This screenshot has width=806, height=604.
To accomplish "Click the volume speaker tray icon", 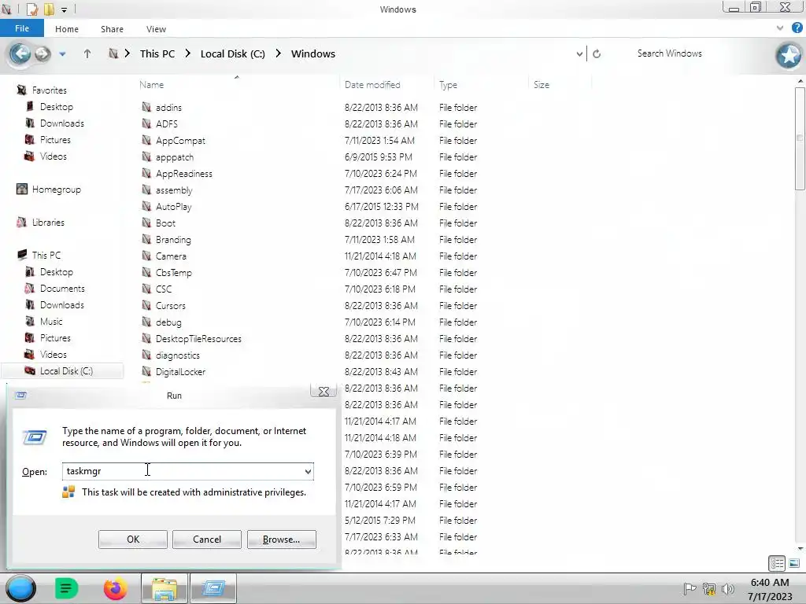I will [728, 588].
